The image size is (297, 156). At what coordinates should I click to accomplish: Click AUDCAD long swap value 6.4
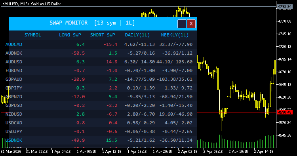pyautogui.click(x=80, y=44)
